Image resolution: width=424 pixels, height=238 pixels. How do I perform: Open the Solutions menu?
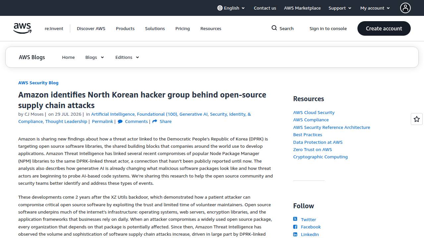(155, 28)
